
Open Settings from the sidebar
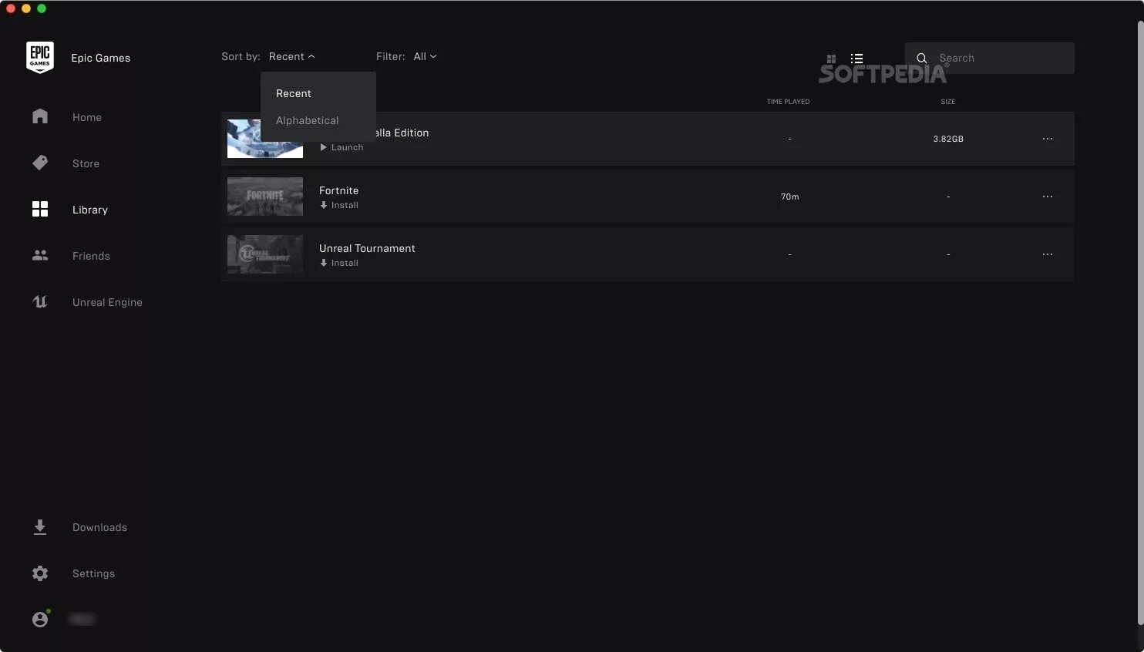click(x=93, y=573)
